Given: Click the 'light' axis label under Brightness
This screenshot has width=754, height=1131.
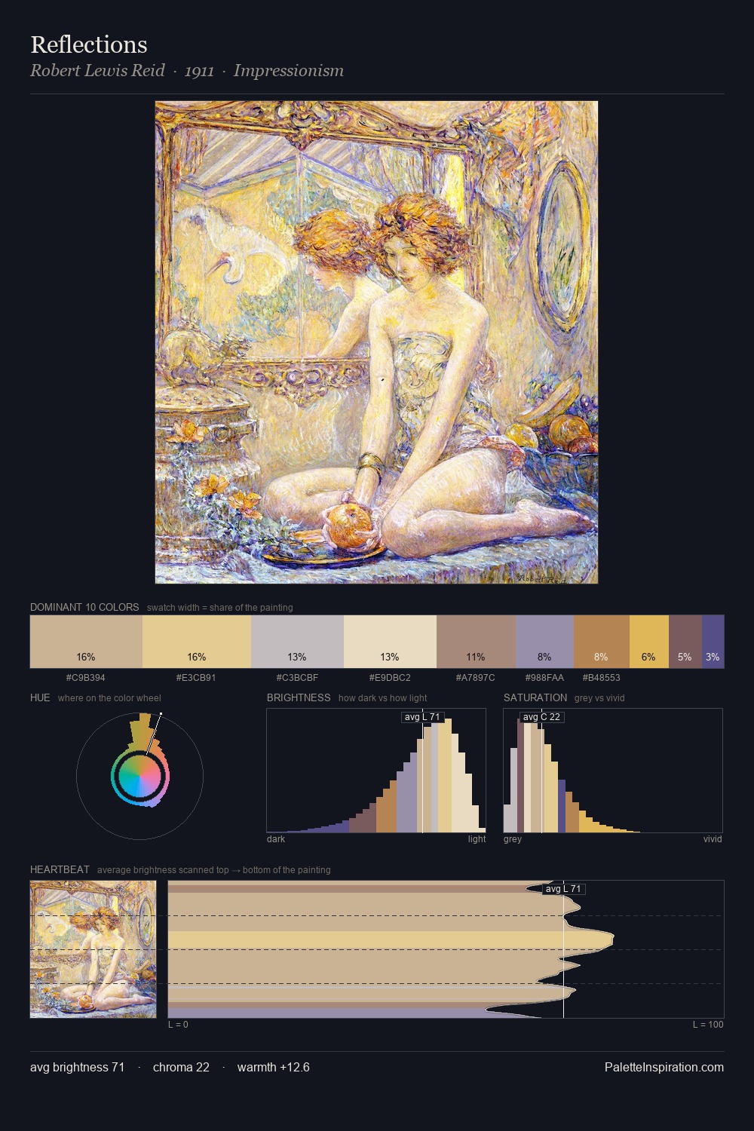Looking at the screenshot, I should pos(477,839).
